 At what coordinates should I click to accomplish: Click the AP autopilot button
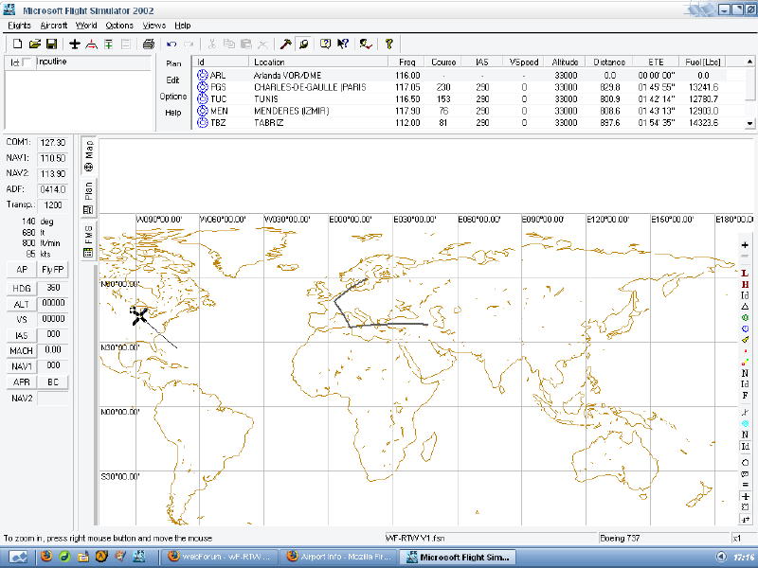tap(22, 270)
